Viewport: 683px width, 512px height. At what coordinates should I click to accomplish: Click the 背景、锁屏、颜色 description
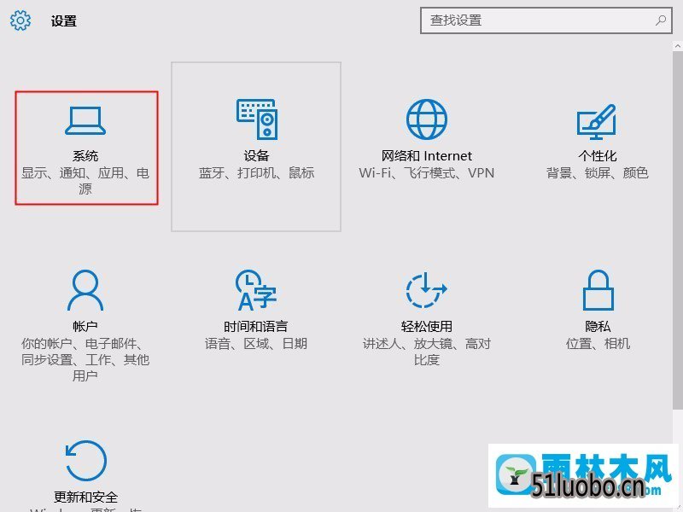click(x=597, y=173)
